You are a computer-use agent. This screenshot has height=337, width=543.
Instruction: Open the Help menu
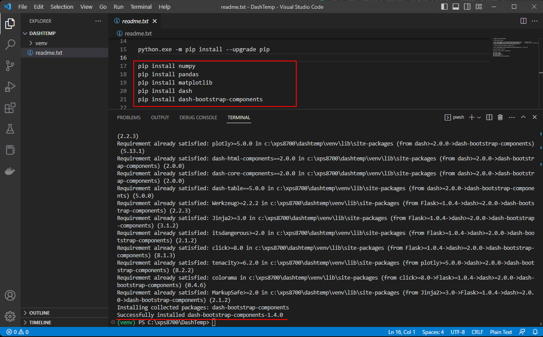point(164,7)
